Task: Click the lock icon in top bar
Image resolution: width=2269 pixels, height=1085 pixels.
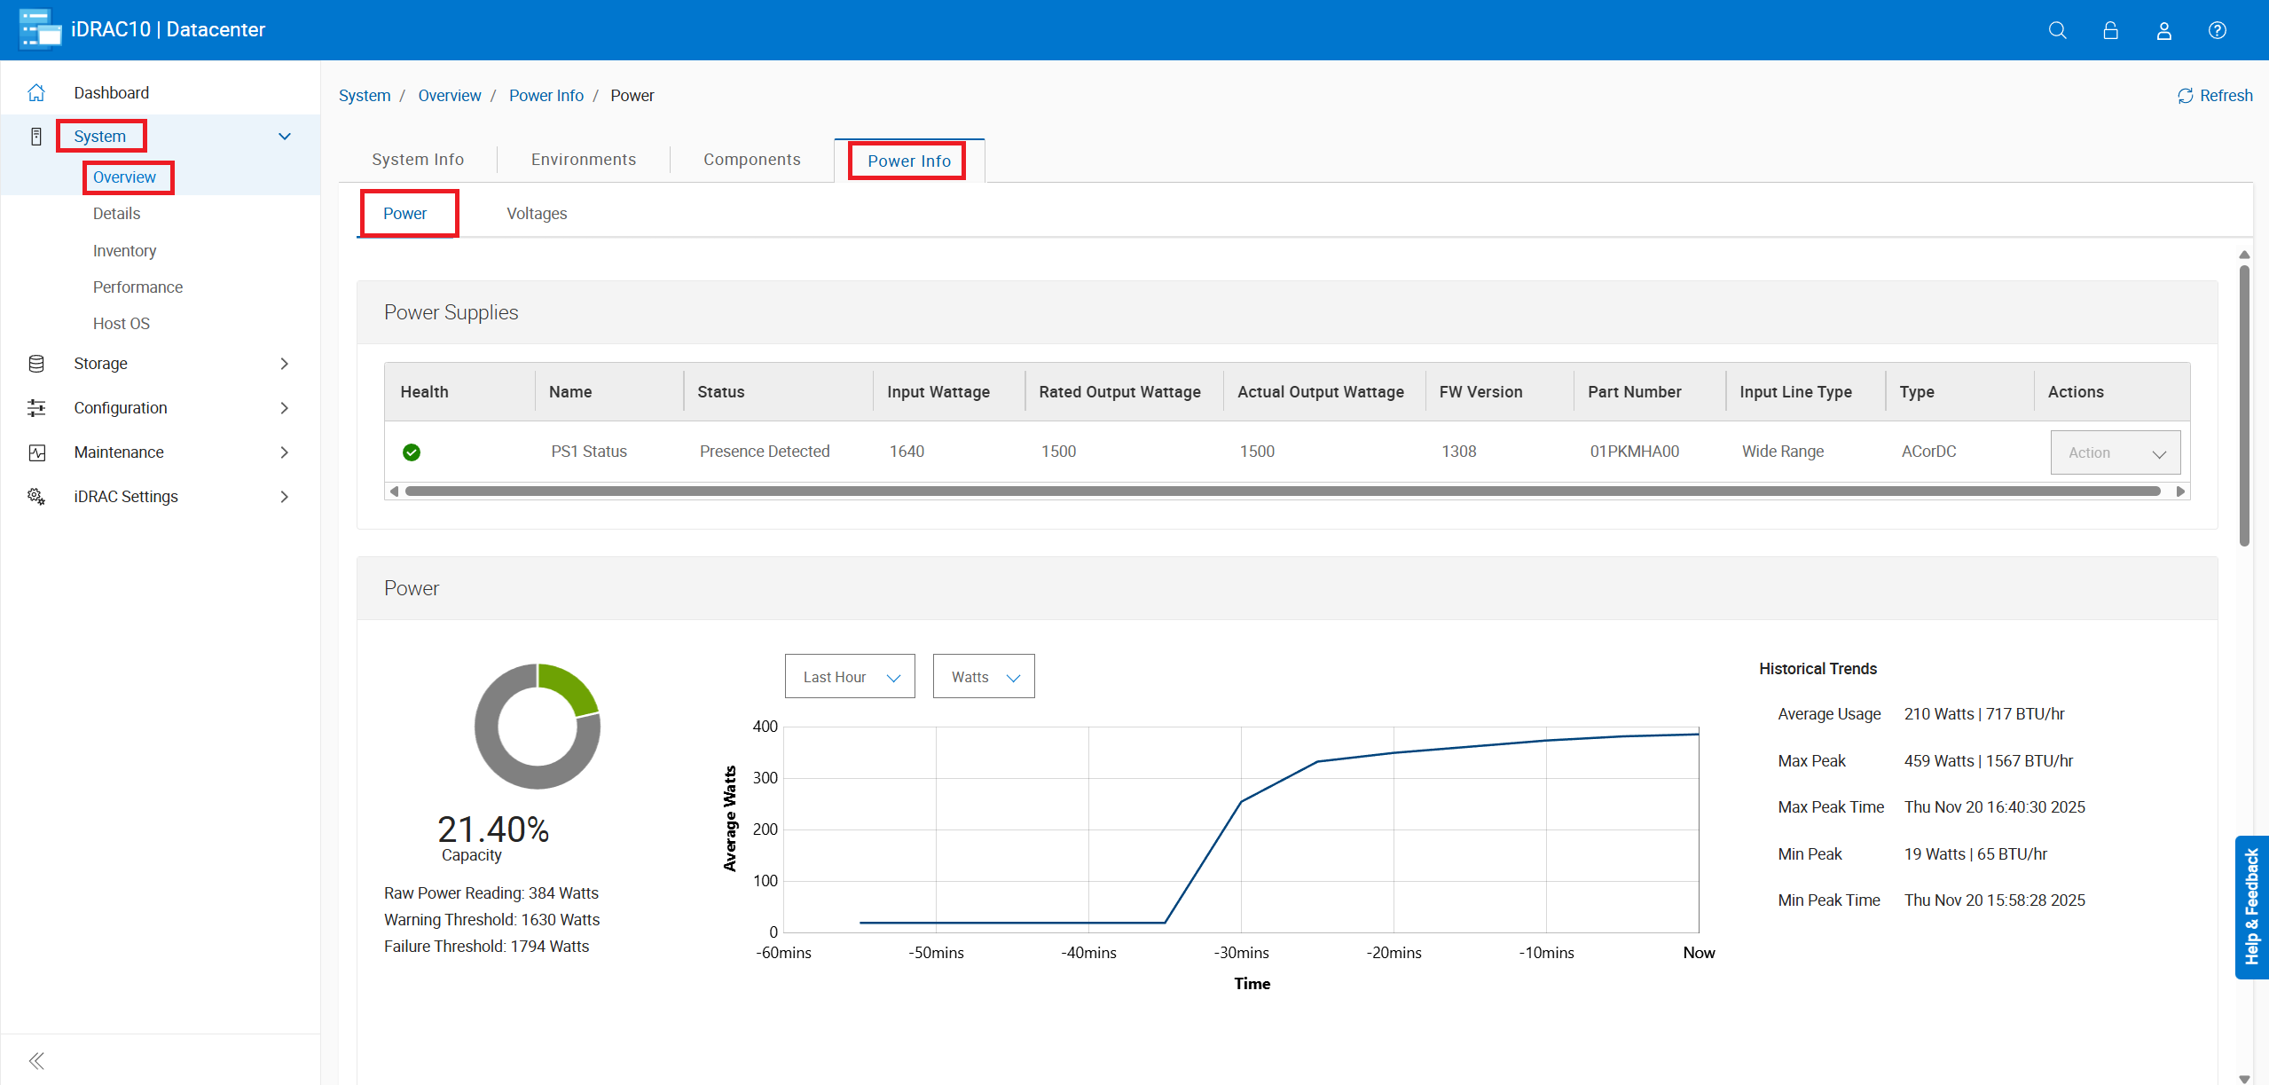Action: point(2110,30)
